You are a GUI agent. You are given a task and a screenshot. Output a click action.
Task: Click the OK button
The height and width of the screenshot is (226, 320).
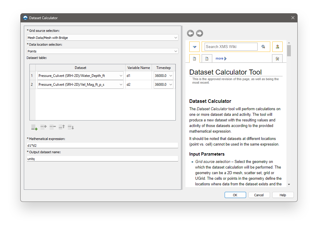coord(235,195)
